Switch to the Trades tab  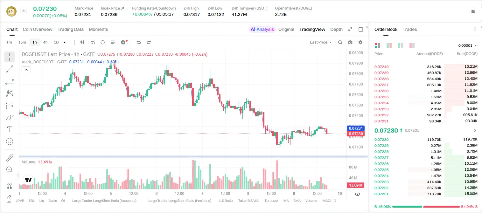(x=410, y=29)
